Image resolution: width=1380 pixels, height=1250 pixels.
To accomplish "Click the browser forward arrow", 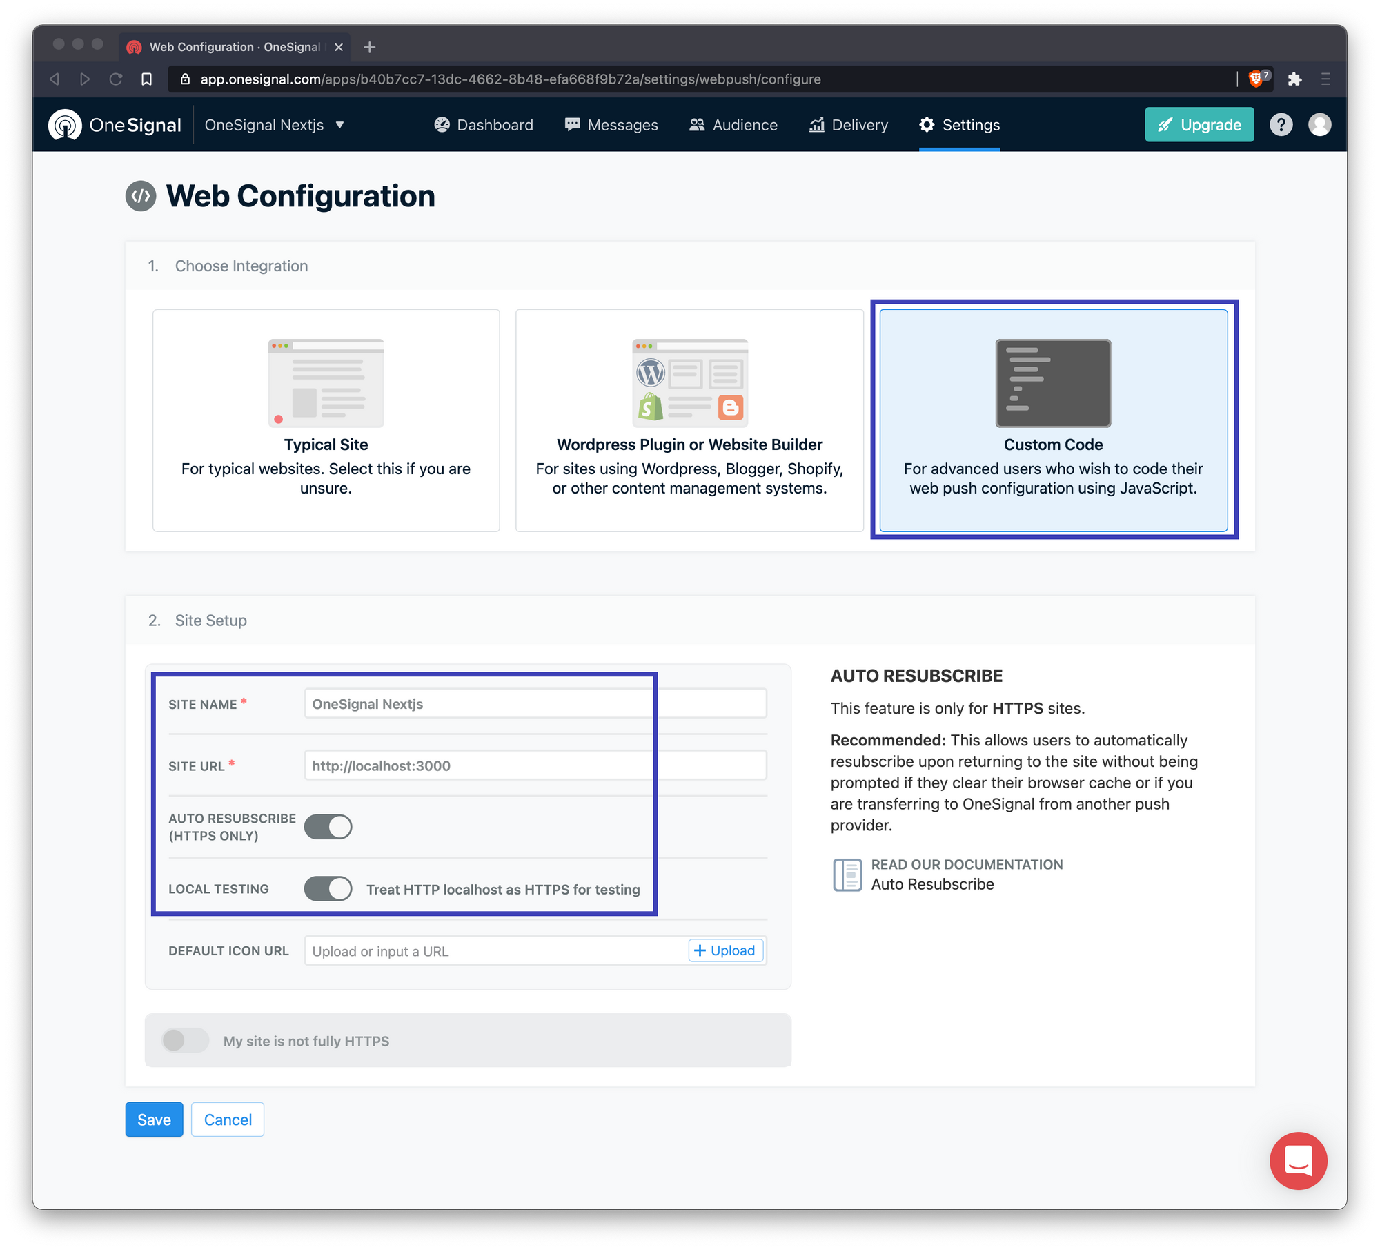I will tap(84, 79).
